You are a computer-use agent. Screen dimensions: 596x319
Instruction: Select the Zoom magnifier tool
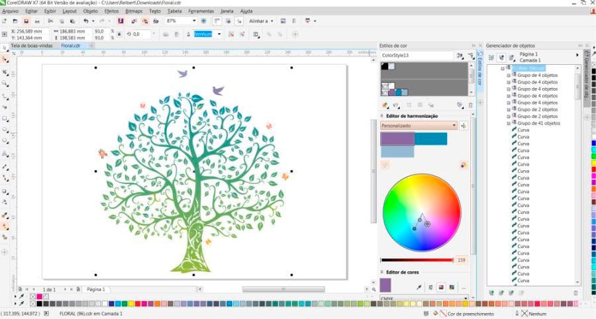point(5,83)
